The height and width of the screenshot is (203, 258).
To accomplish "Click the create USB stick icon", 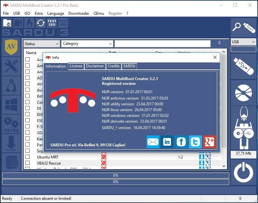I will (243, 66).
